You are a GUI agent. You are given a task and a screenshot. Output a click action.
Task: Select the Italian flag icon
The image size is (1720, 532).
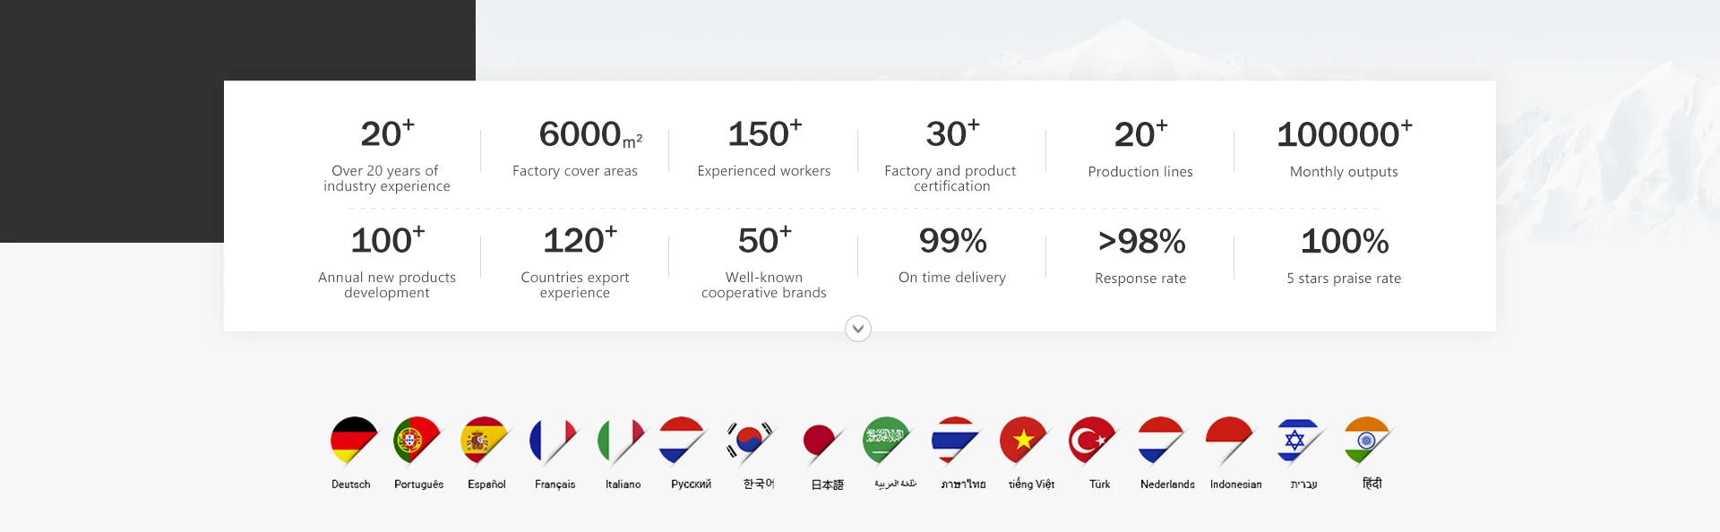coord(621,440)
